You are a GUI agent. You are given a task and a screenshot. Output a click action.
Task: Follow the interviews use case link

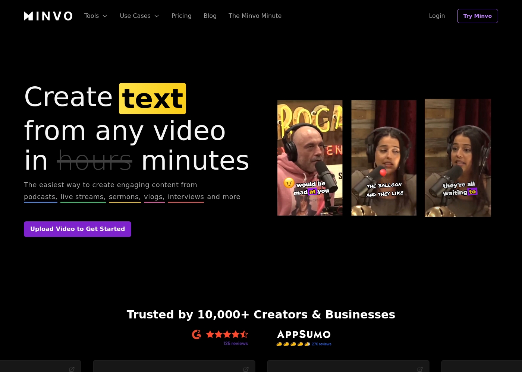pyautogui.click(x=186, y=197)
